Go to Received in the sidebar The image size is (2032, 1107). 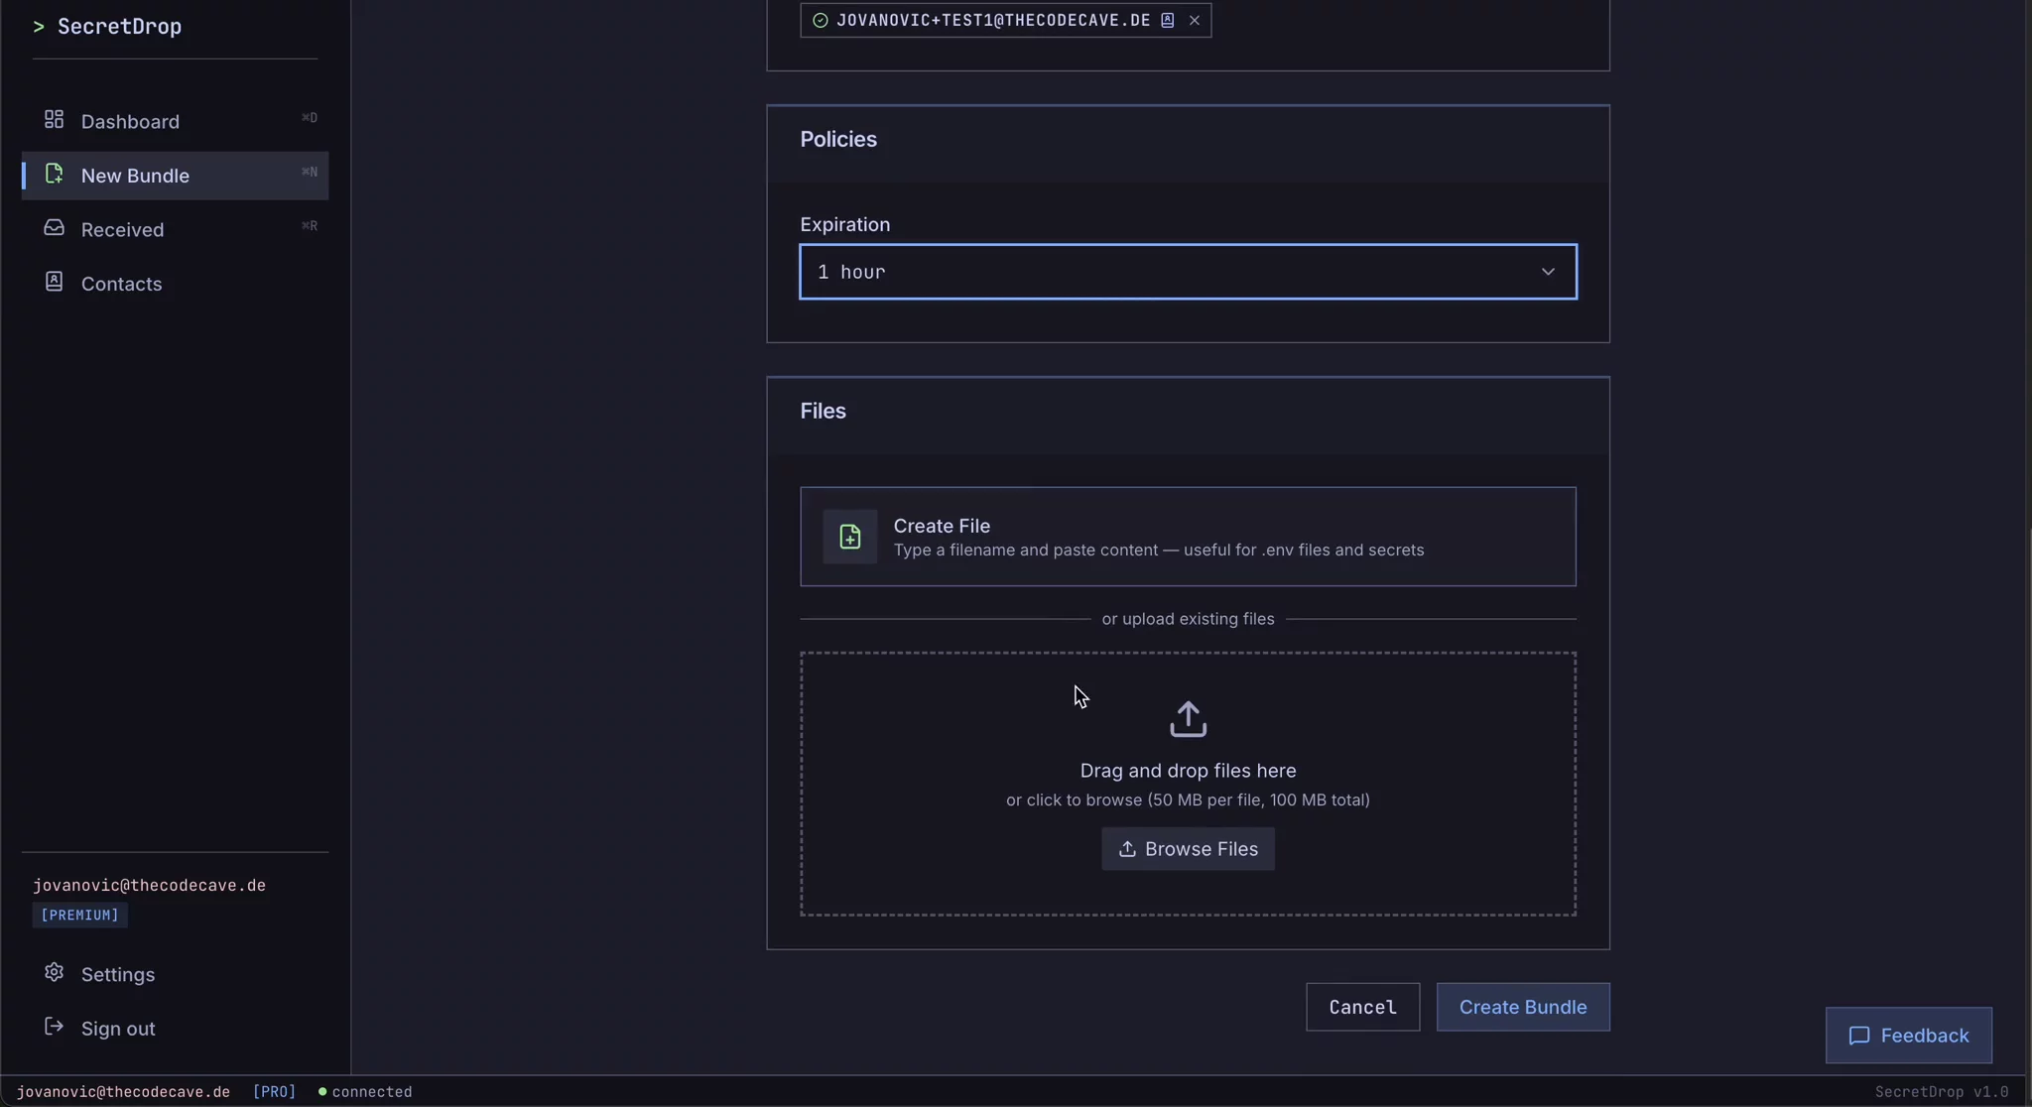pos(175,229)
